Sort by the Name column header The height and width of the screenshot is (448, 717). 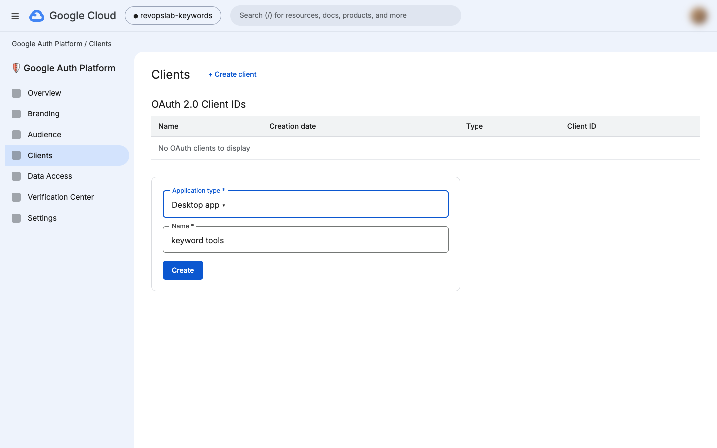[x=168, y=126]
